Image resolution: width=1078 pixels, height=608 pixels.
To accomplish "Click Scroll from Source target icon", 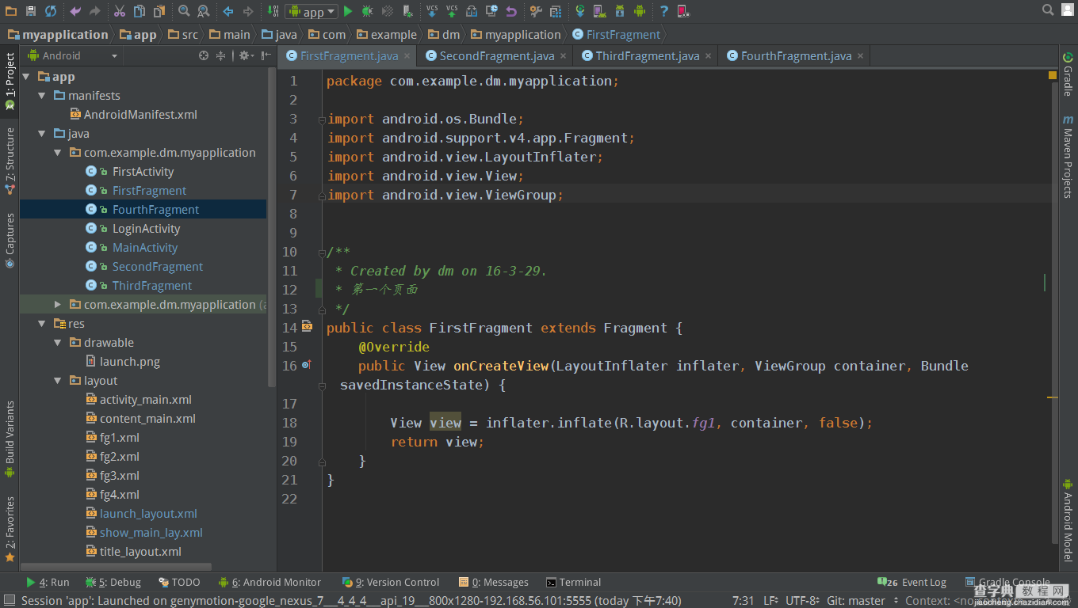I will [204, 55].
